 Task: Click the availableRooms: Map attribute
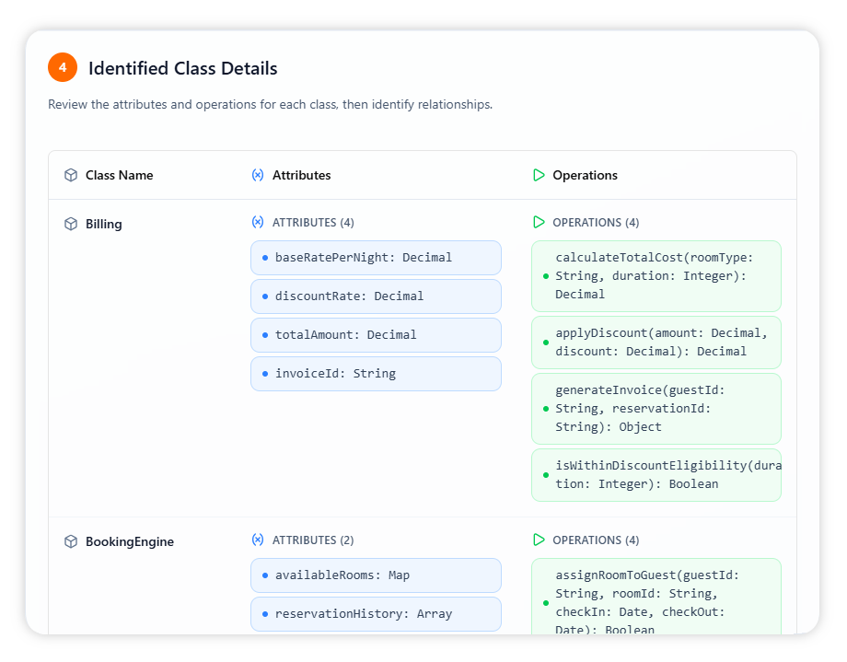(x=376, y=575)
